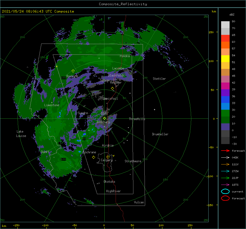Click the Lacombe town label

point(118,68)
